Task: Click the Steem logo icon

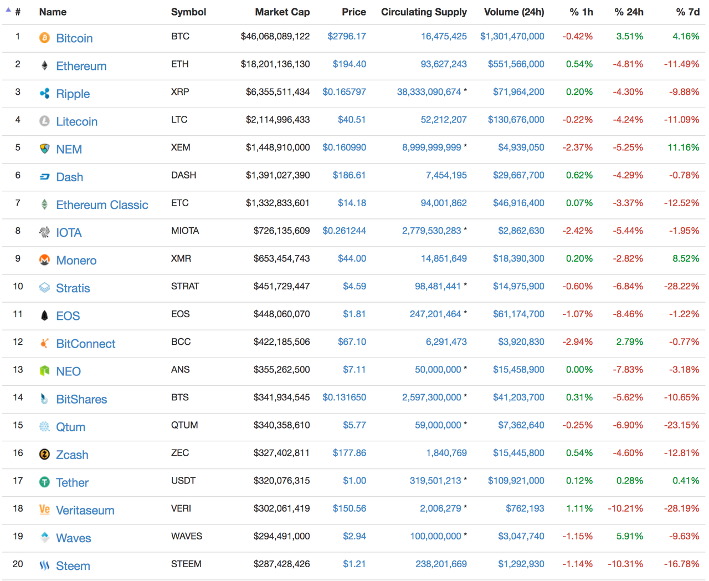Action: [x=44, y=565]
